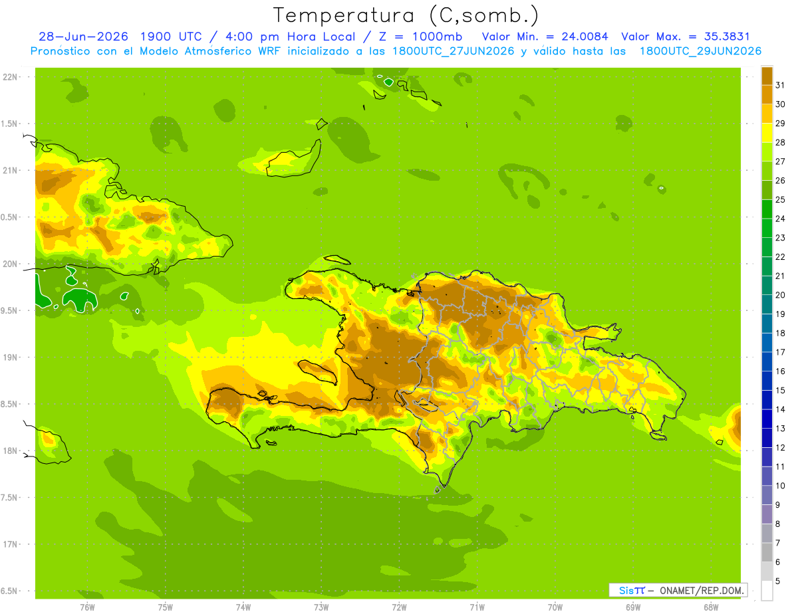
Task: Click the "22N" latitude label
Action: click(10, 77)
